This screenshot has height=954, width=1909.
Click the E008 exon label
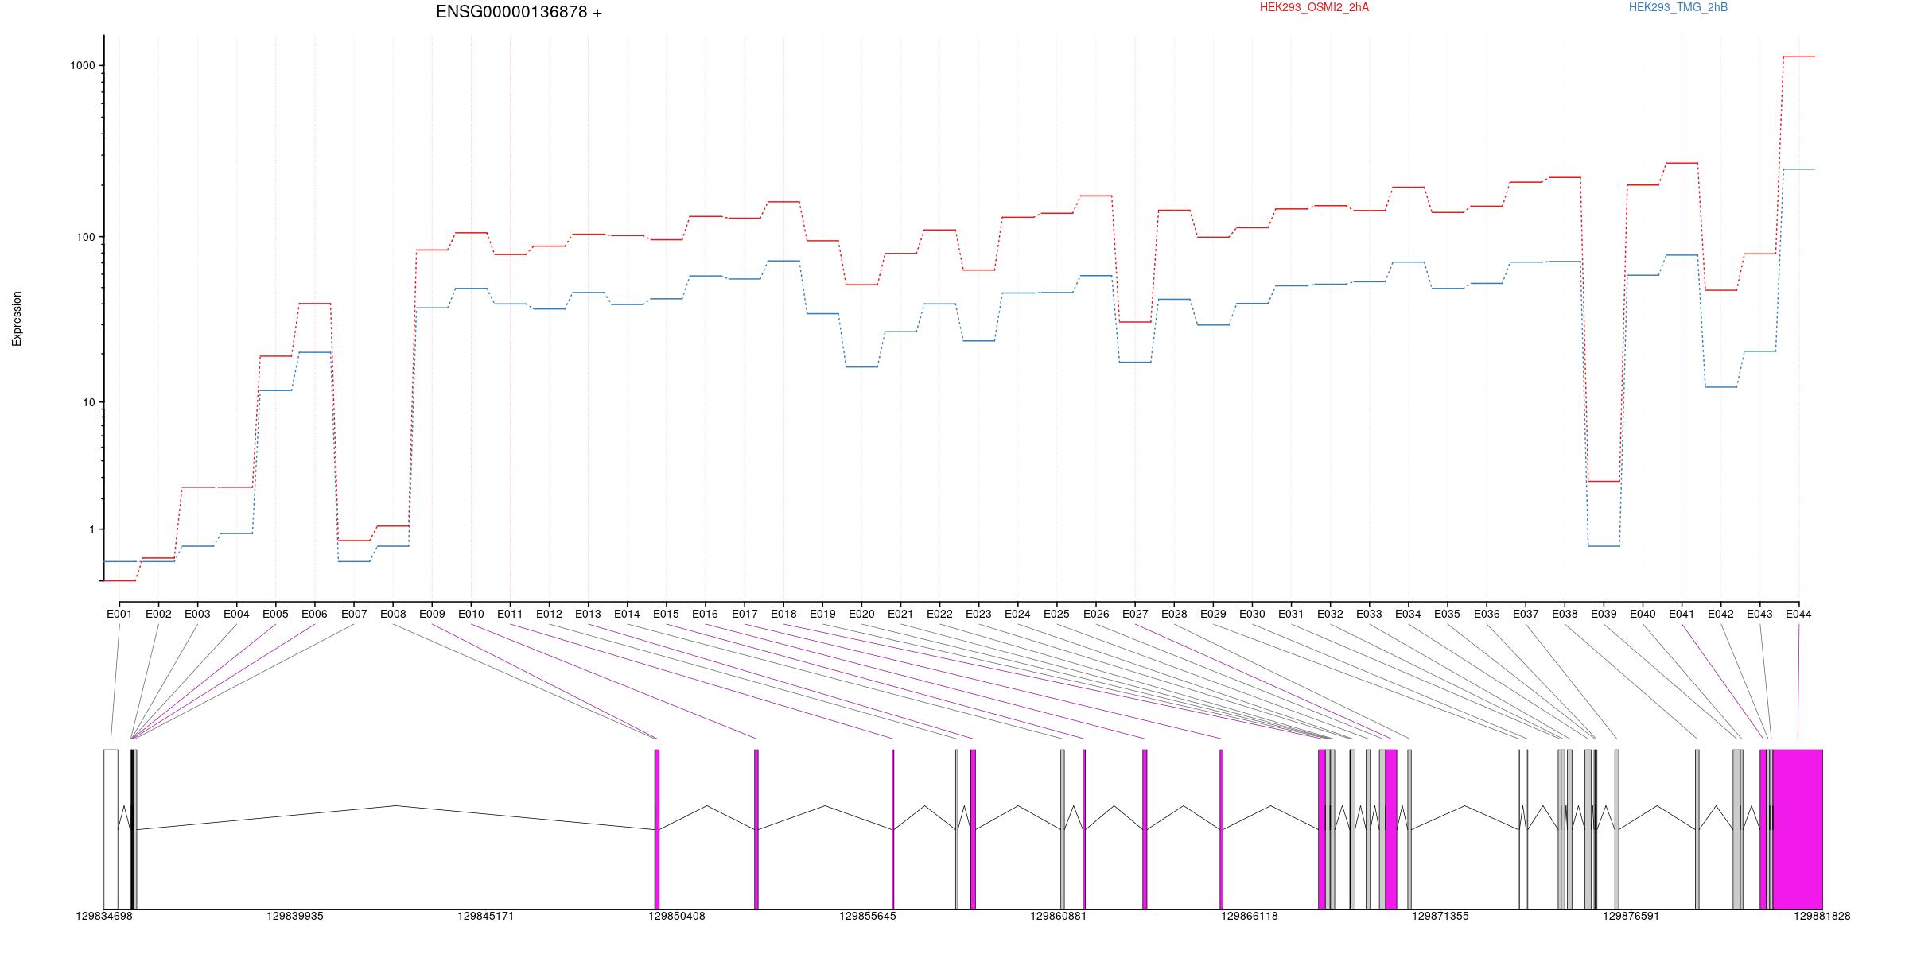tap(393, 614)
